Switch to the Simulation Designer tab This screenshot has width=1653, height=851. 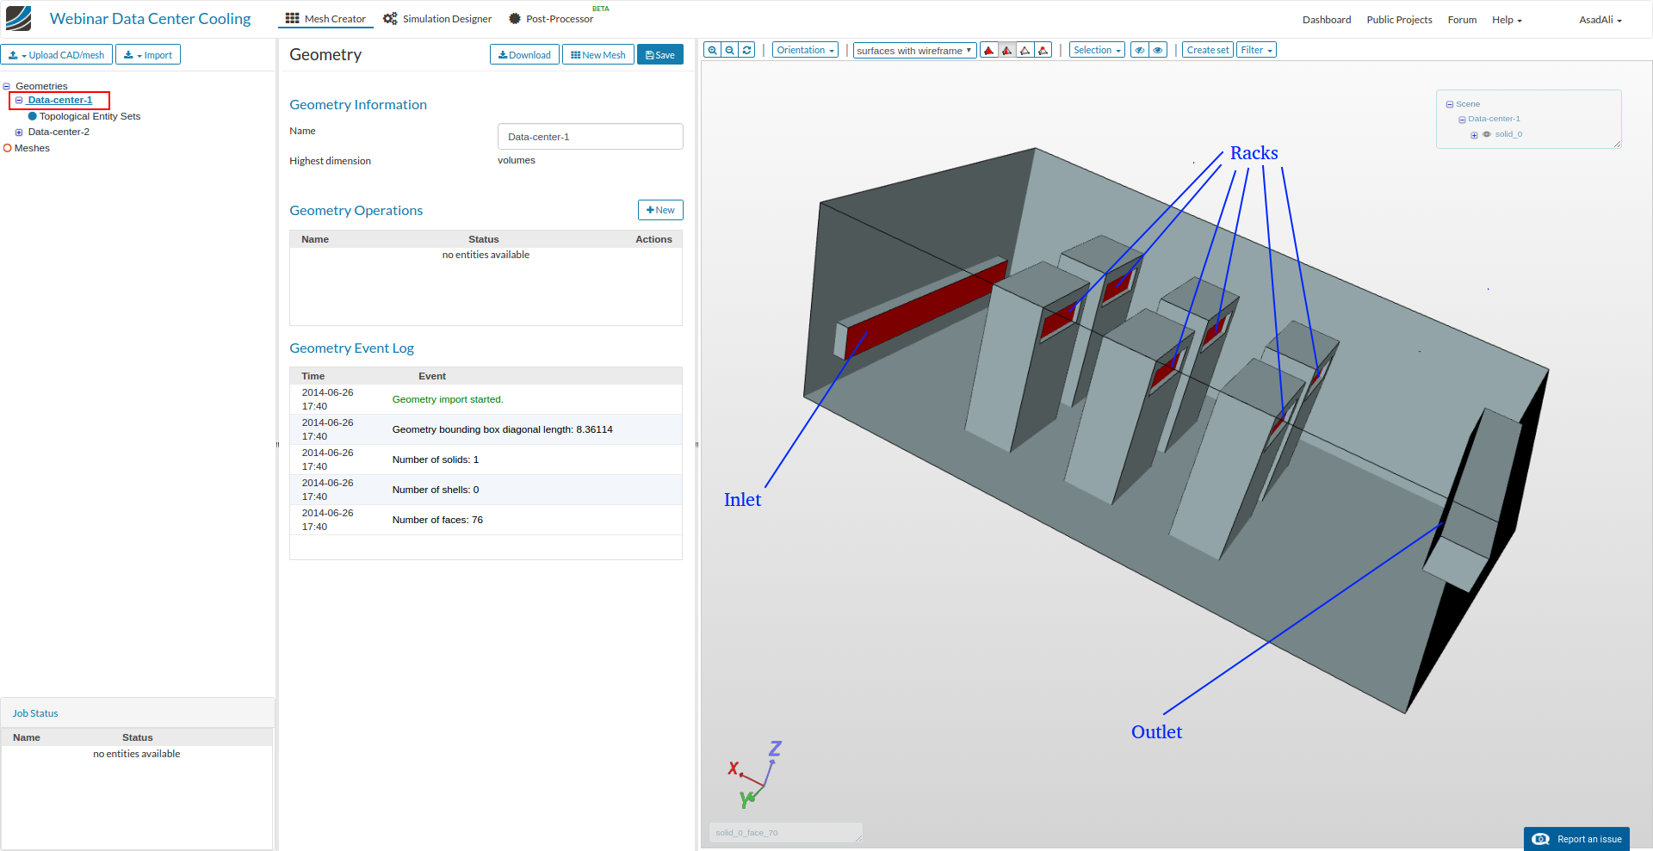(436, 18)
